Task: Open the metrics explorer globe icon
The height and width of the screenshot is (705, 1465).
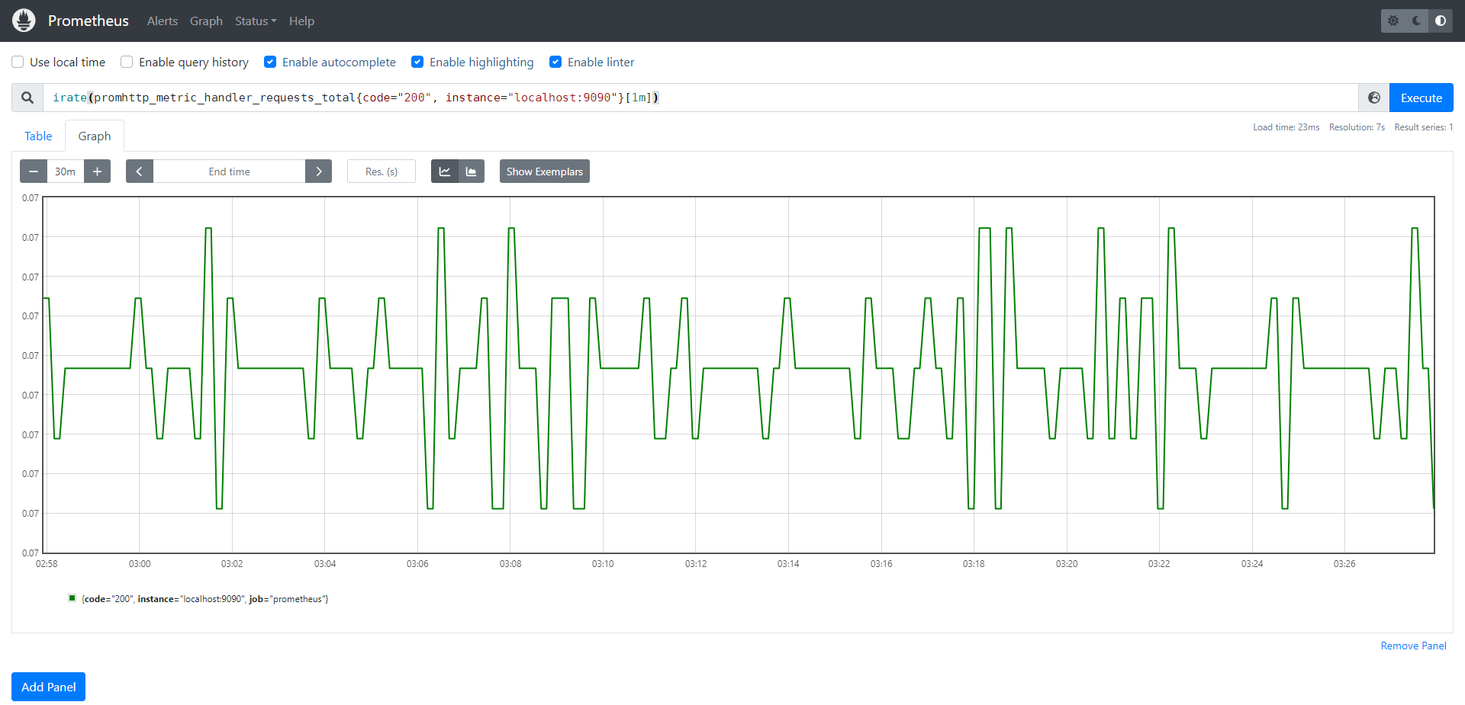Action: (1374, 98)
